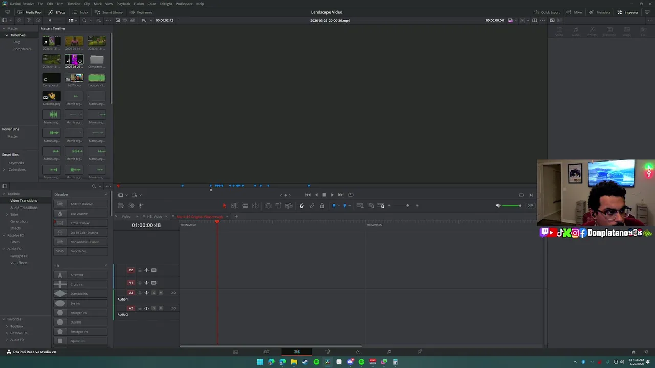The width and height of the screenshot is (655, 368).
Task: Adjust the green monitor volume slider
Action: (x=512, y=205)
